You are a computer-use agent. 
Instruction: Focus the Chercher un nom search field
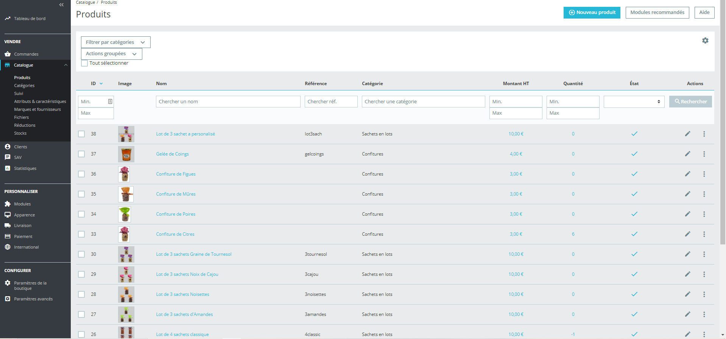pyautogui.click(x=228, y=102)
